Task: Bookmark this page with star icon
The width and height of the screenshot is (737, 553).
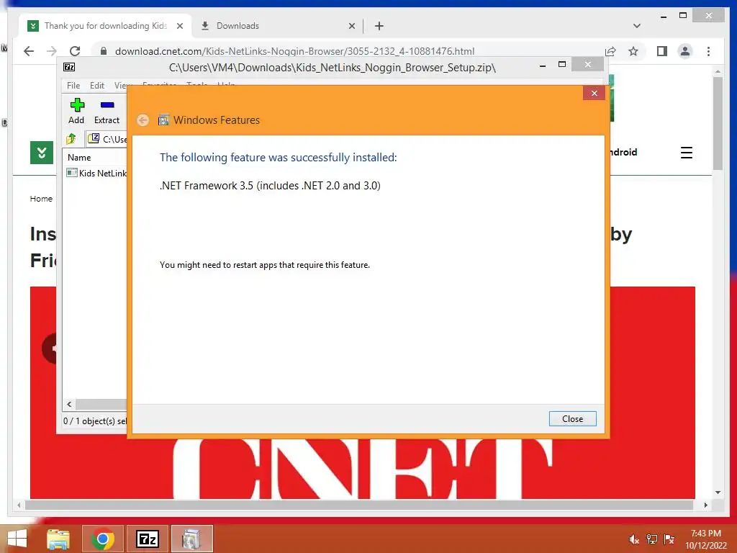Action: [x=633, y=51]
